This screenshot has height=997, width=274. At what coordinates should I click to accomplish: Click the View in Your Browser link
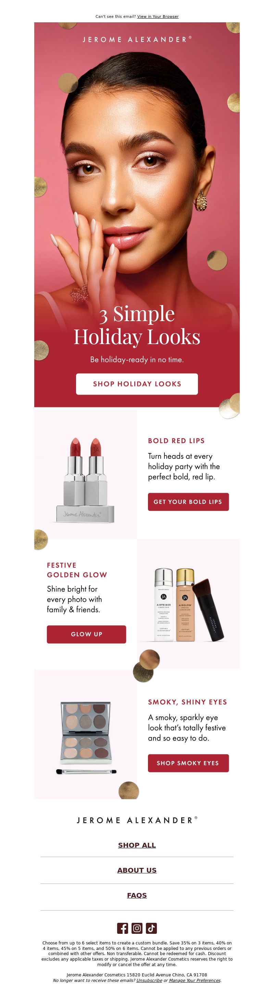coord(158,16)
